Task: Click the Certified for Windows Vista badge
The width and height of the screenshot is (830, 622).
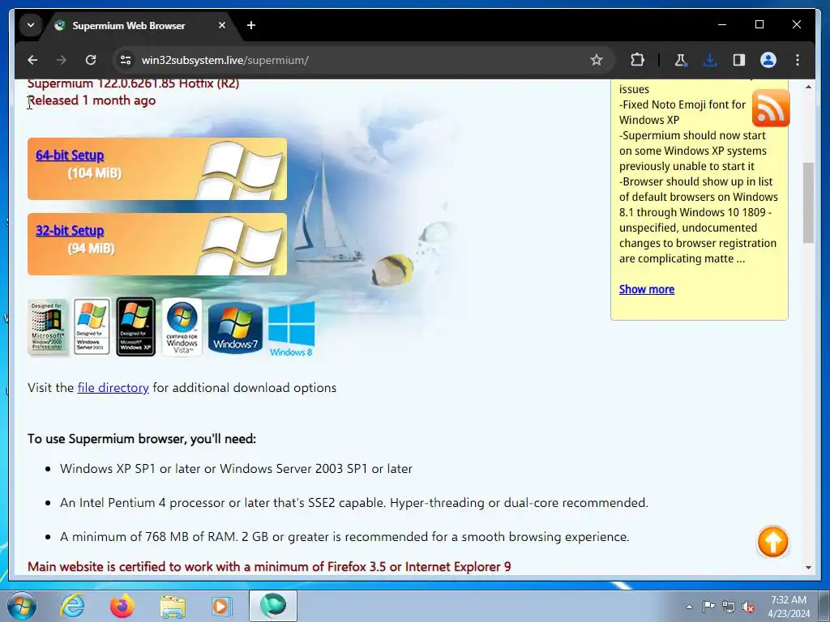Action: [182, 327]
